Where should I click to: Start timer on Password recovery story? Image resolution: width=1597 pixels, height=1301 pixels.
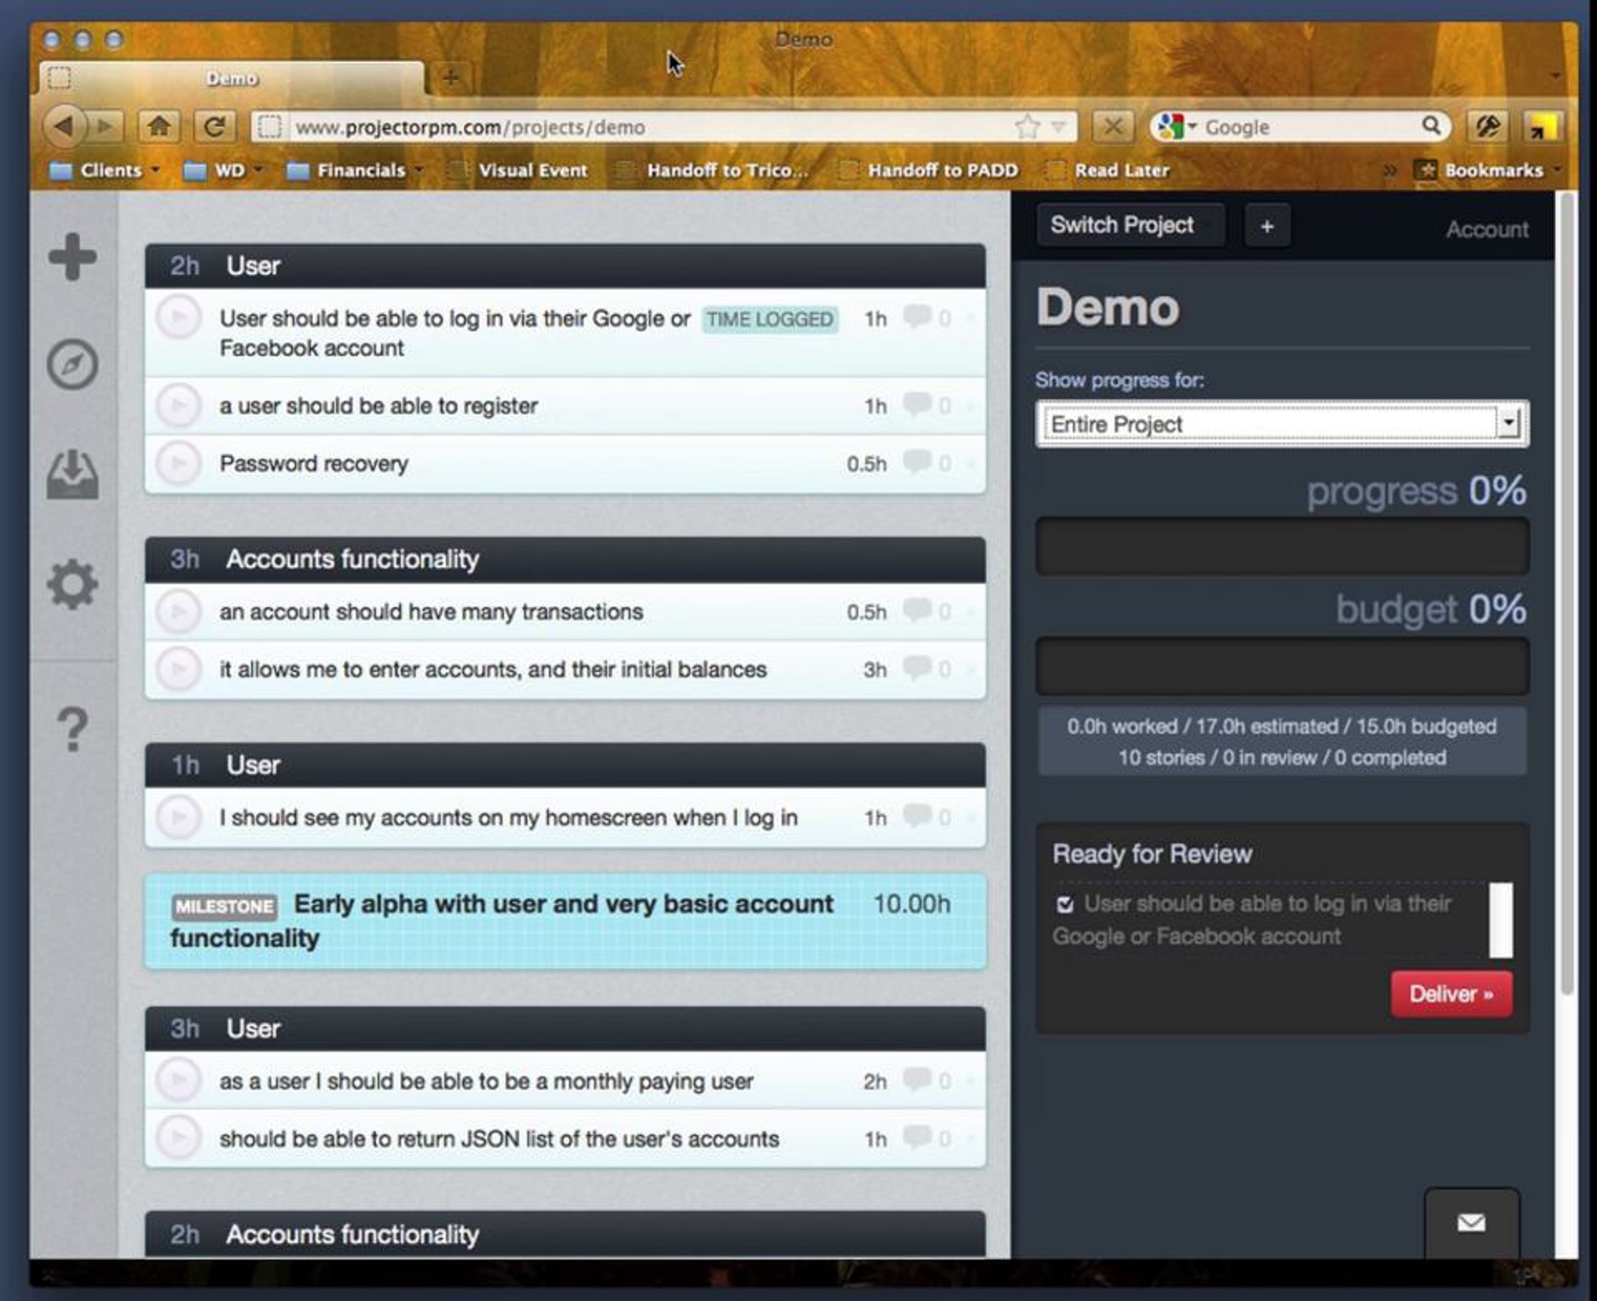pyautogui.click(x=178, y=463)
